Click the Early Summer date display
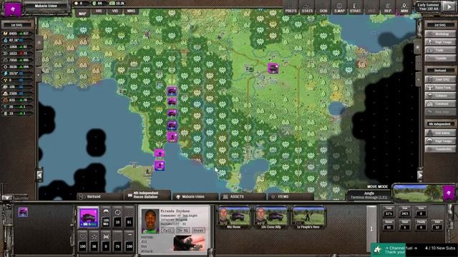This screenshot has width=458, height=257. pos(428,6)
